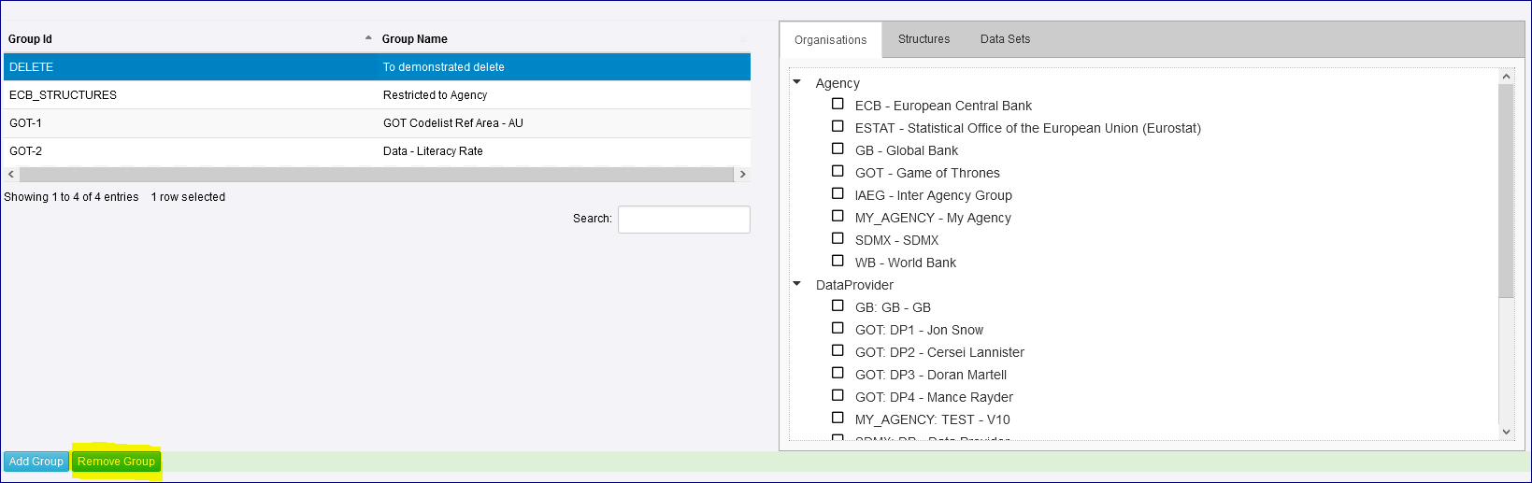
Task: Click the scroll down arrow in Organisations panel
Action: [x=1506, y=432]
